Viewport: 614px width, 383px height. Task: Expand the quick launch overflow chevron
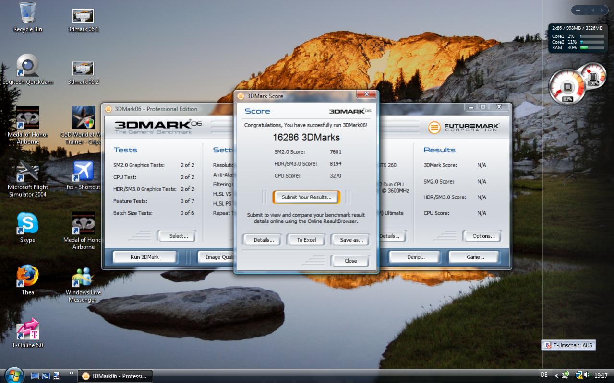71,373
